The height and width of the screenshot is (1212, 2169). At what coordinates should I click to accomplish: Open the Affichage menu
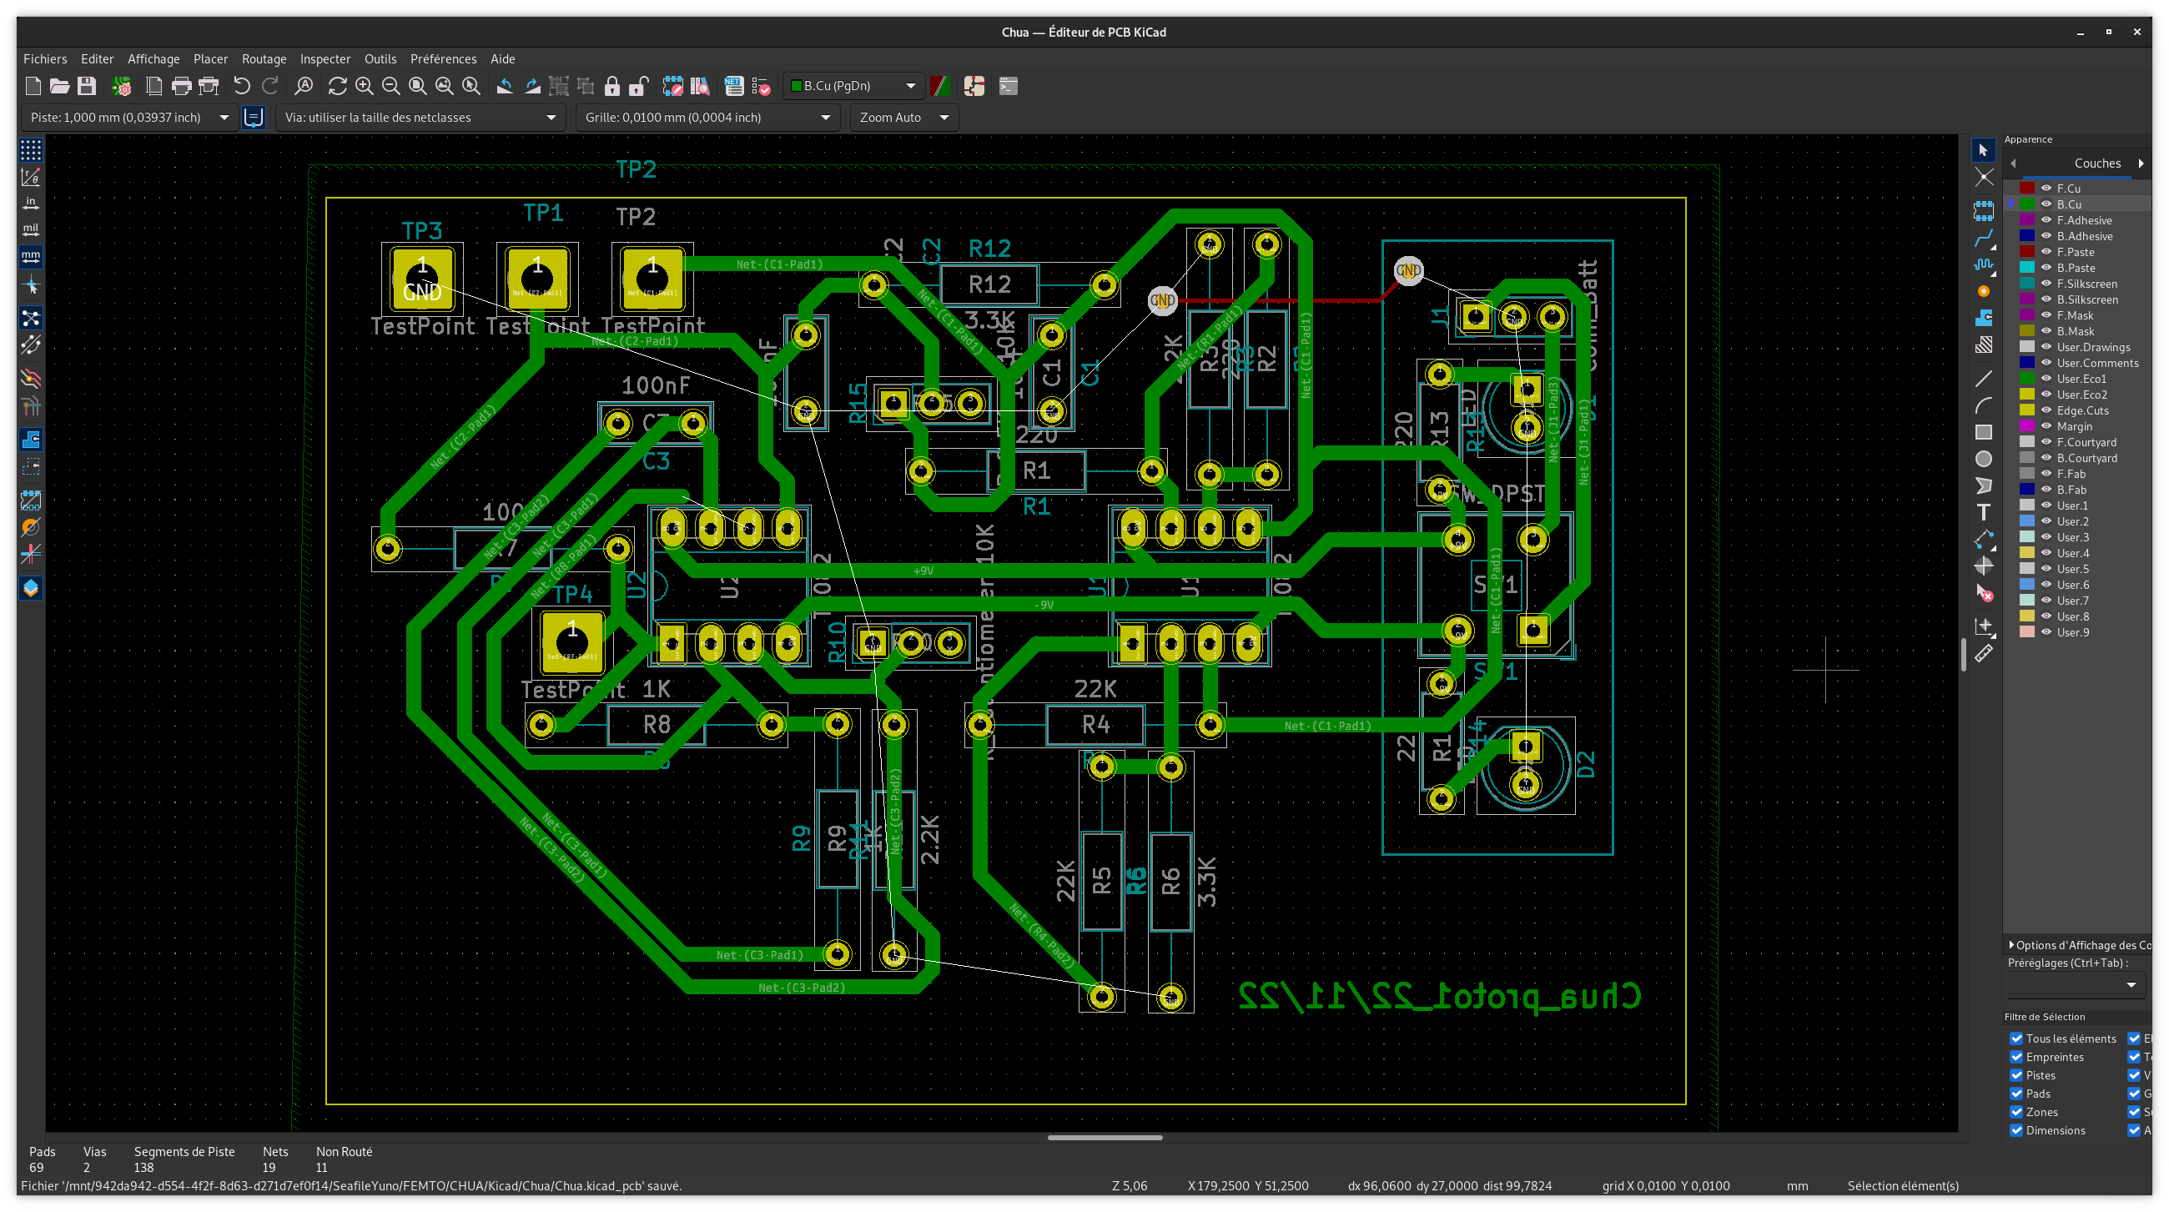click(x=153, y=59)
